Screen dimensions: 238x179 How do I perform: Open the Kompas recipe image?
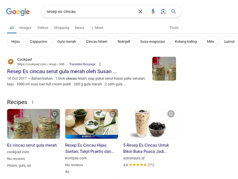pos(91,124)
